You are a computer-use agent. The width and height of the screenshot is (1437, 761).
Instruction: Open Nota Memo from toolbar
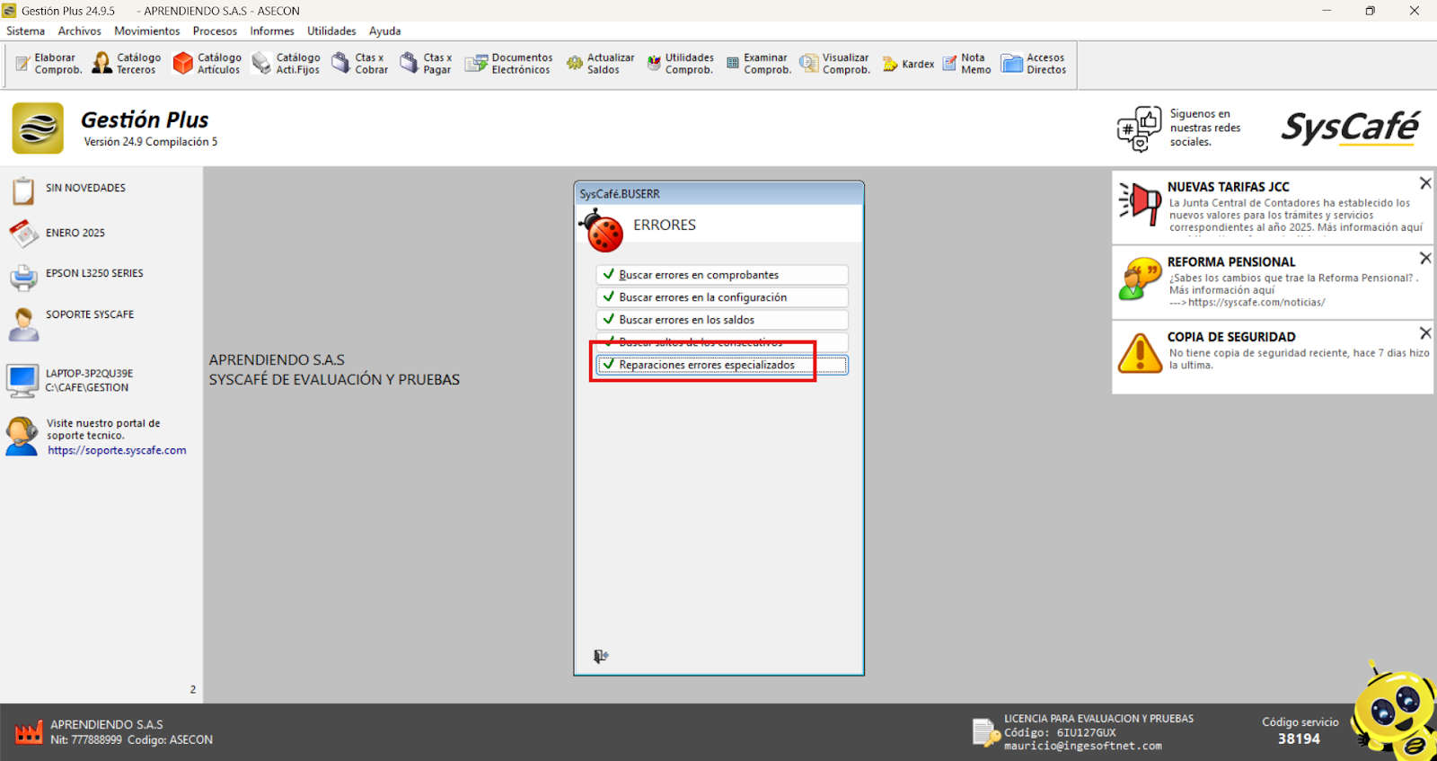pyautogui.click(x=966, y=64)
